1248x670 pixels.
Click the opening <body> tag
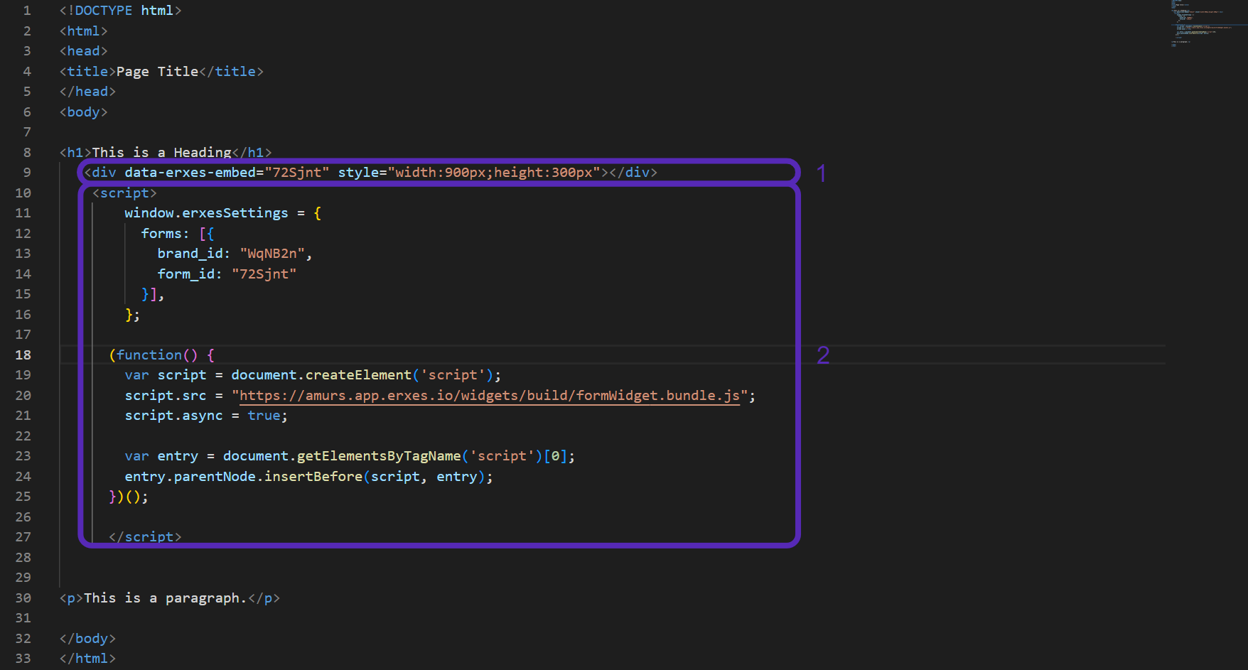pos(83,112)
